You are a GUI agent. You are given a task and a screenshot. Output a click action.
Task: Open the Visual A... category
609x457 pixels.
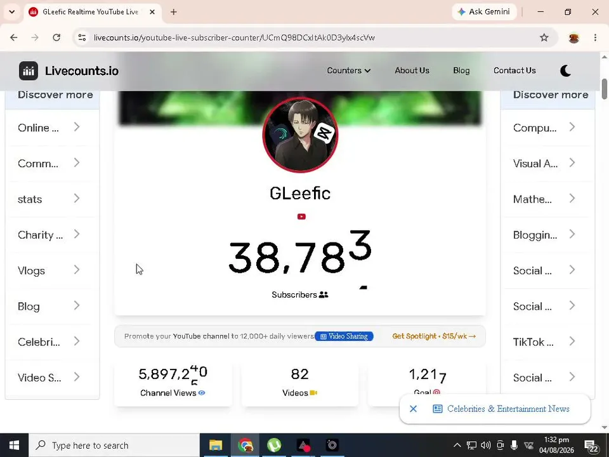pyautogui.click(x=547, y=163)
